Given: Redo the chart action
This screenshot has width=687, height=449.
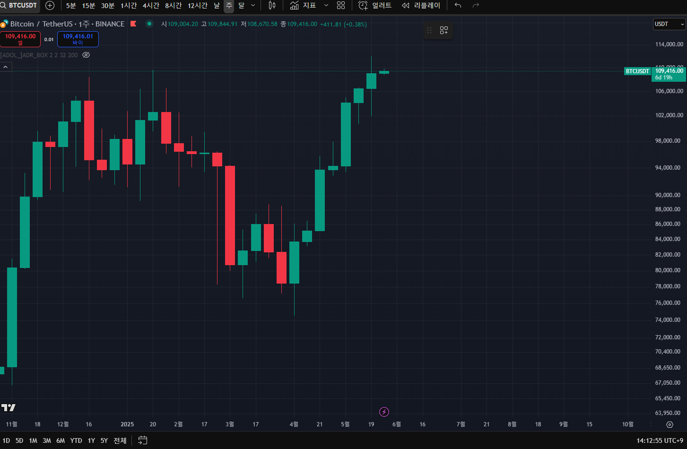Looking at the screenshot, I should click(x=476, y=6).
